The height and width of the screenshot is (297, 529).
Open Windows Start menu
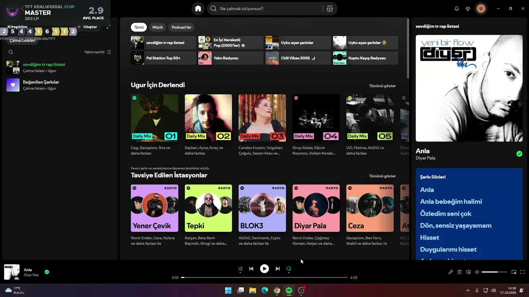point(228,290)
